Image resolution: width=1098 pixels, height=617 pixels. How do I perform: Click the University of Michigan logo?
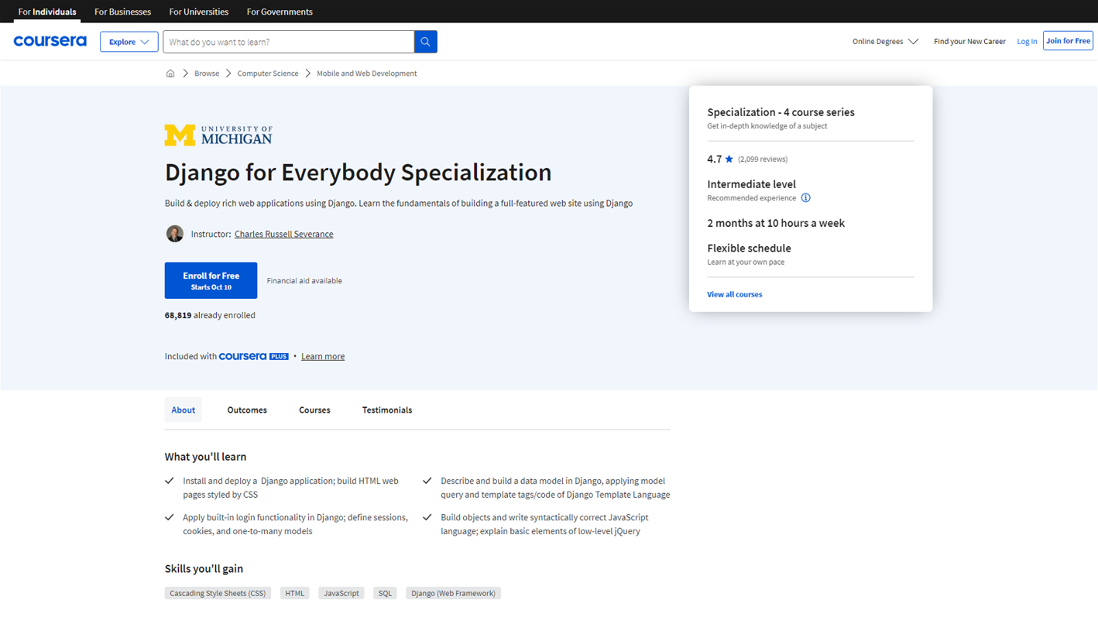218,136
